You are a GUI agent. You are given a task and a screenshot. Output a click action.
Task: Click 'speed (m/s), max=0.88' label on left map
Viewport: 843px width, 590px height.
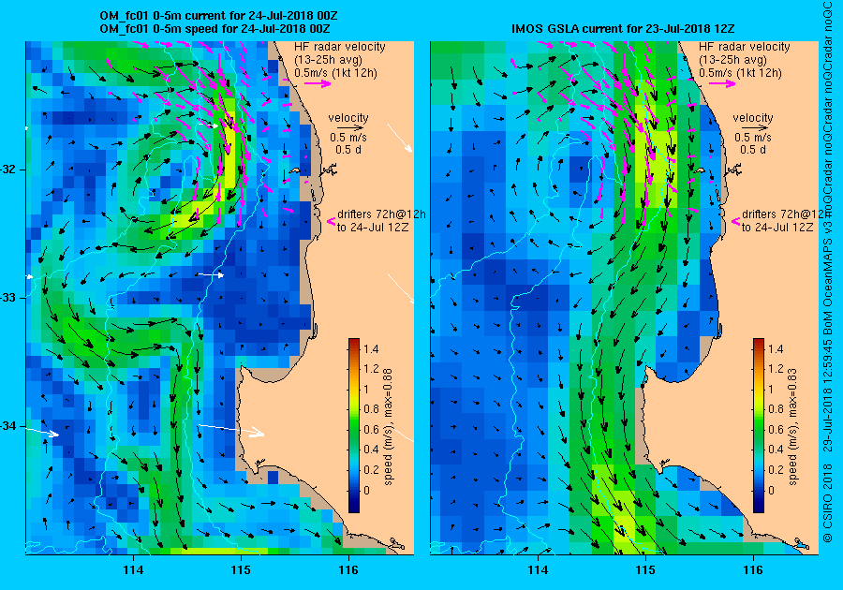tap(388, 427)
